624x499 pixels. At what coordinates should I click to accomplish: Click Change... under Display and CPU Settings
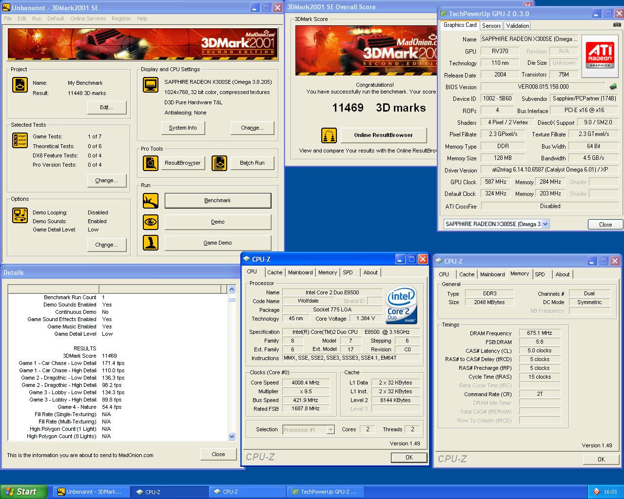(x=252, y=128)
